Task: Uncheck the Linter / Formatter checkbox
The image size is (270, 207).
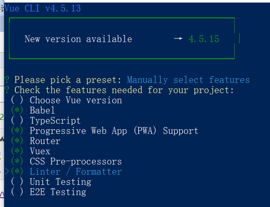Action: point(17,172)
